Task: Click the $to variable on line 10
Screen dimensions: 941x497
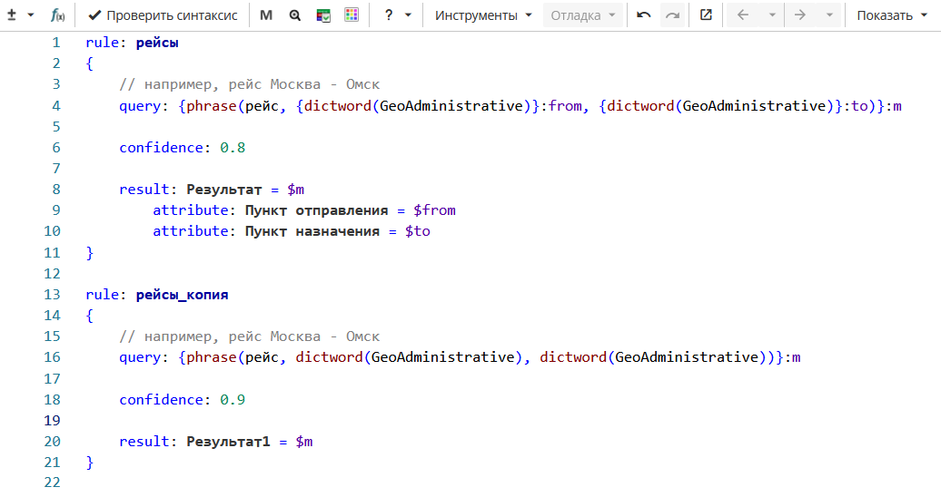Action: pyautogui.click(x=418, y=231)
